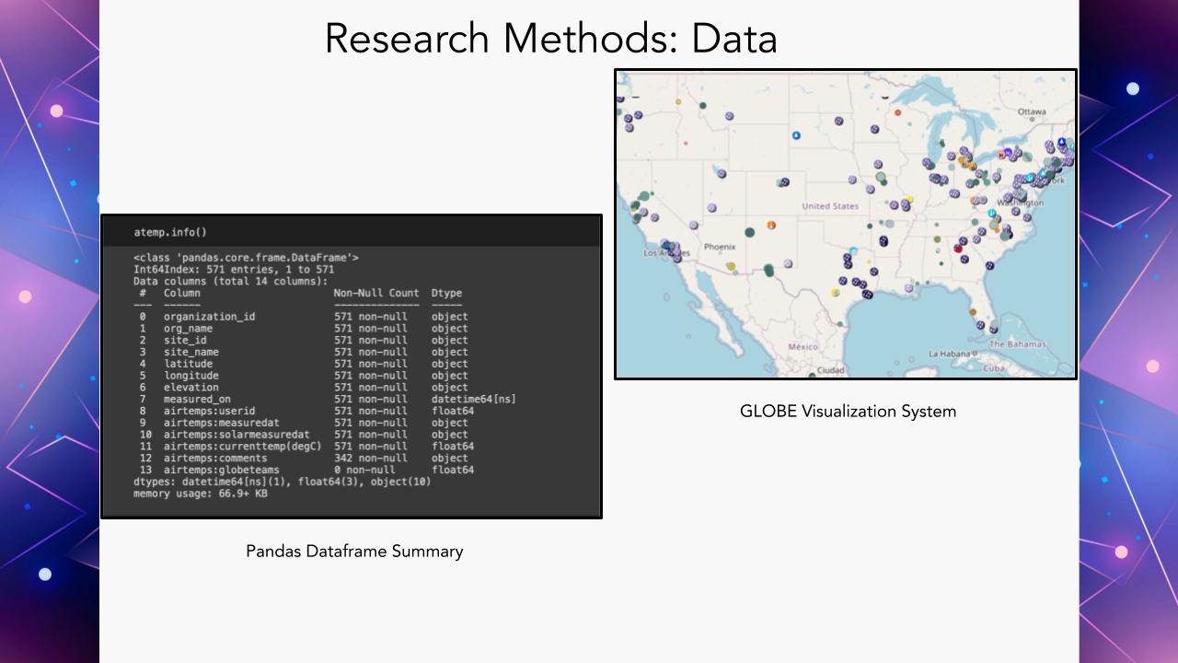Click the cyan marker above the Texas cluster
The height and width of the screenshot is (663, 1178).
click(x=853, y=251)
